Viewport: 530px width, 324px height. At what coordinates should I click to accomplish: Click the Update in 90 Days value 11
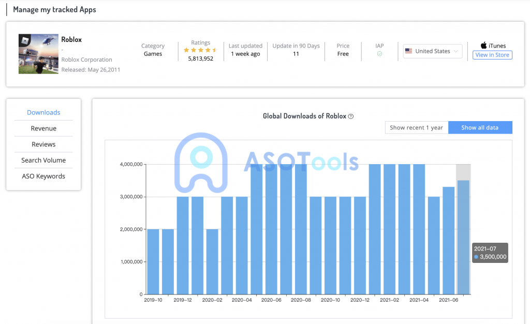[296, 54]
